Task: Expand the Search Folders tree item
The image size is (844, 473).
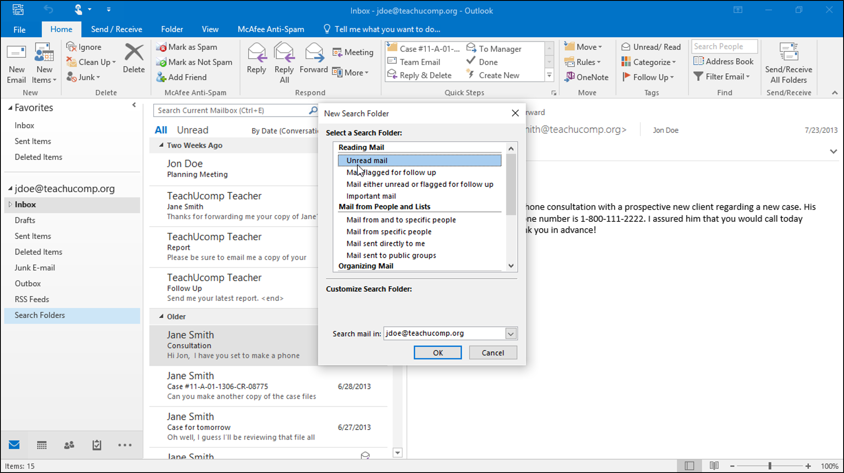Action: coord(10,314)
